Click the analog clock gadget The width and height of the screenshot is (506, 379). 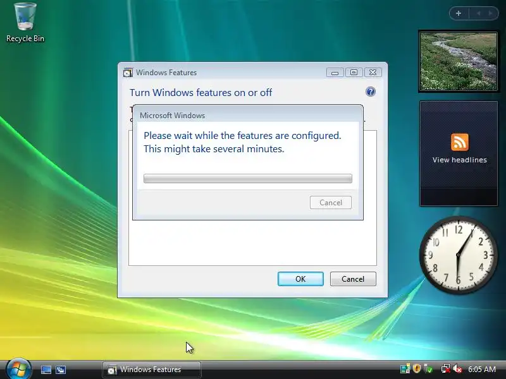coord(458,255)
